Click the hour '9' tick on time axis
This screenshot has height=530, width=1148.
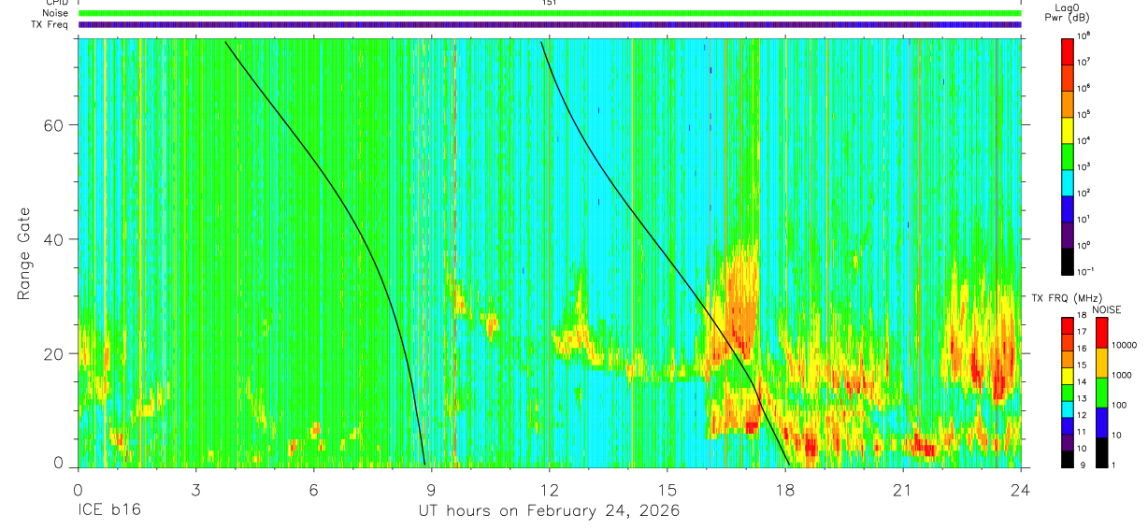click(x=432, y=490)
